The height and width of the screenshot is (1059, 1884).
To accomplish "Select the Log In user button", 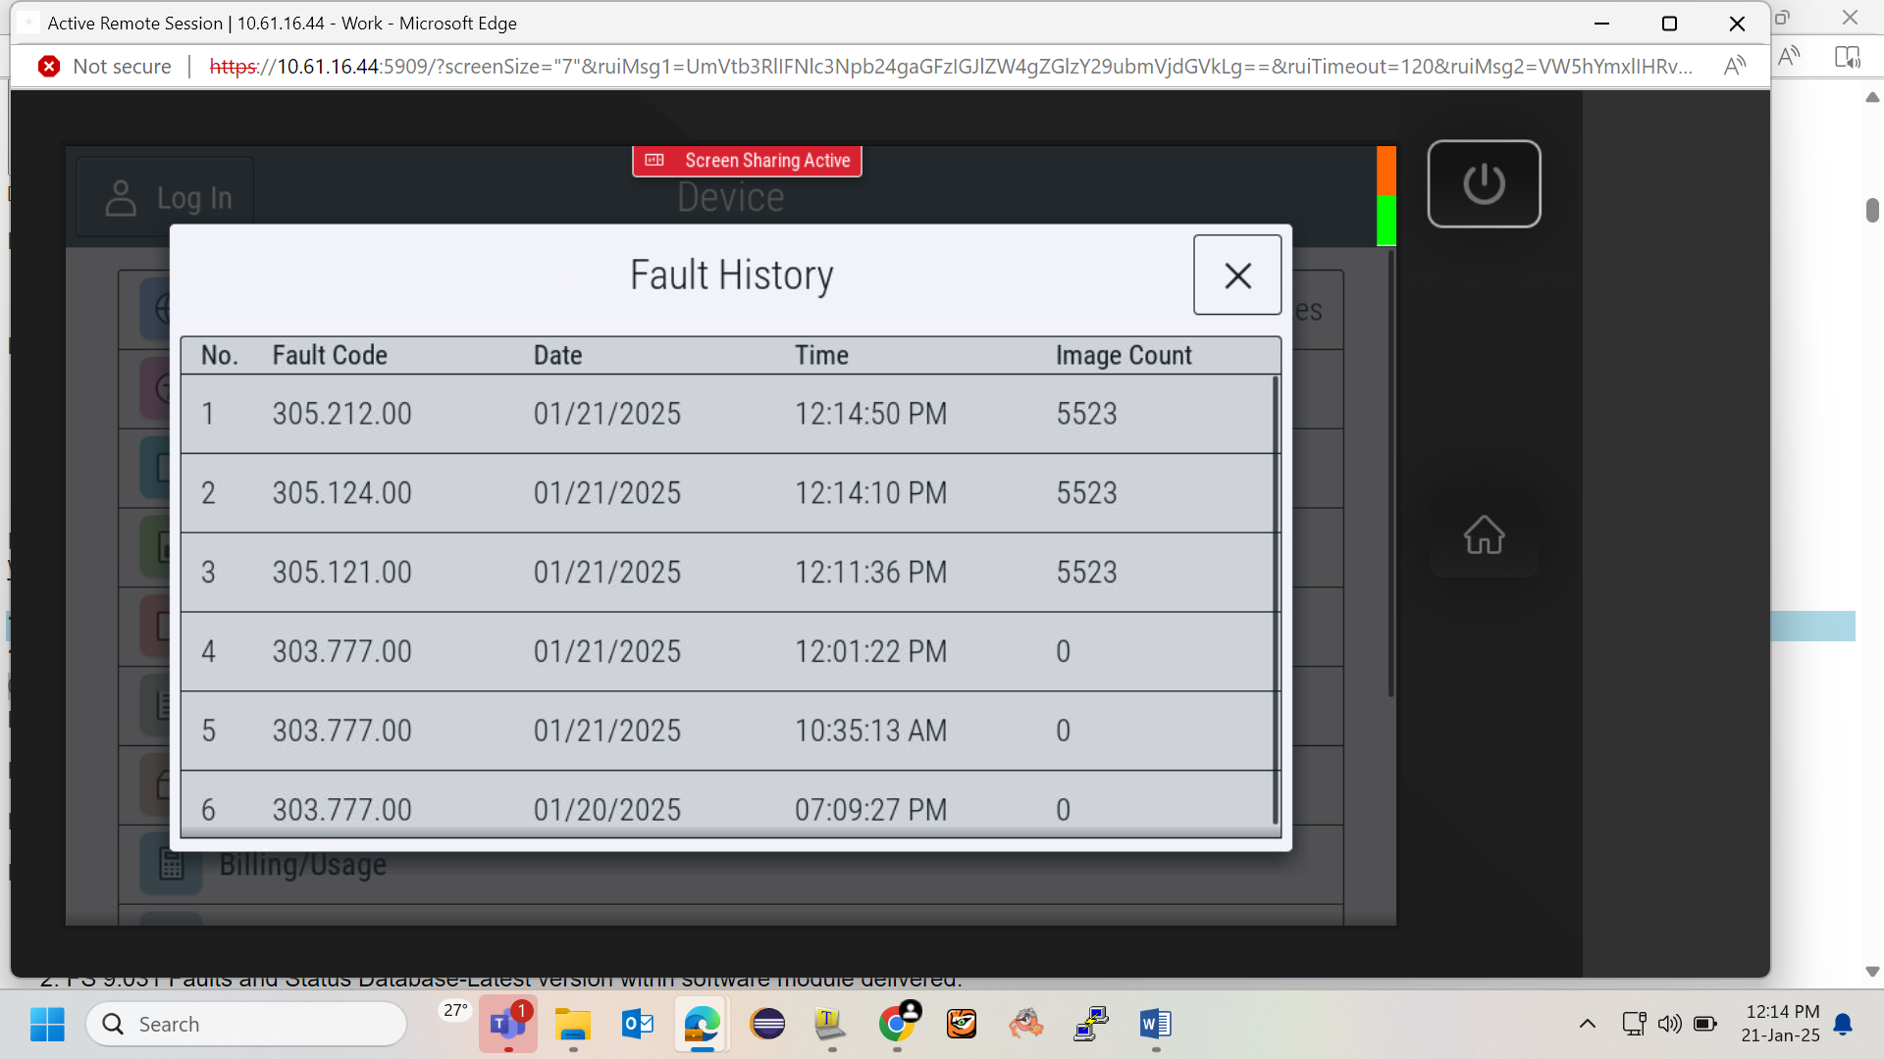I will click(166, 198).
